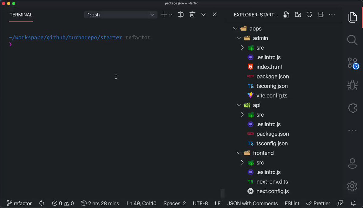The width and height of the screenshot is (363, 208).
Task: Click the refactor branch indicator
Action: (19, 203)
